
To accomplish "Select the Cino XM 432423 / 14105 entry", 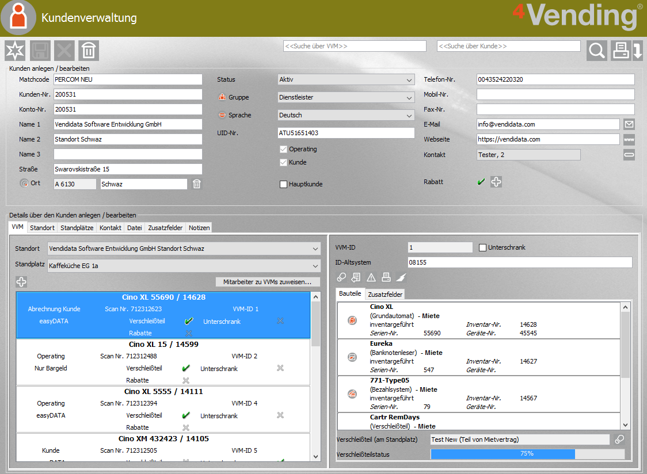I will [163, 447].
